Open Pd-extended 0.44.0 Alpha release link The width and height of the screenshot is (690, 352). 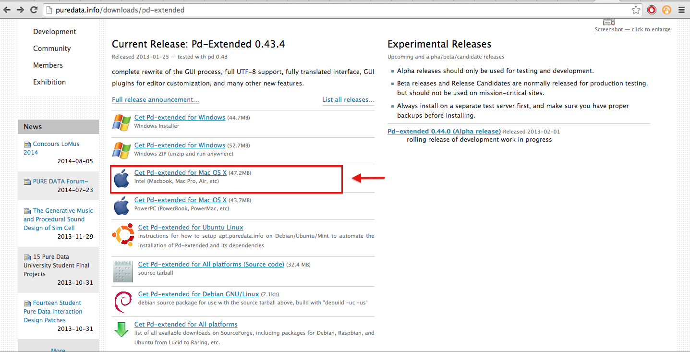(x=444, y=132)
